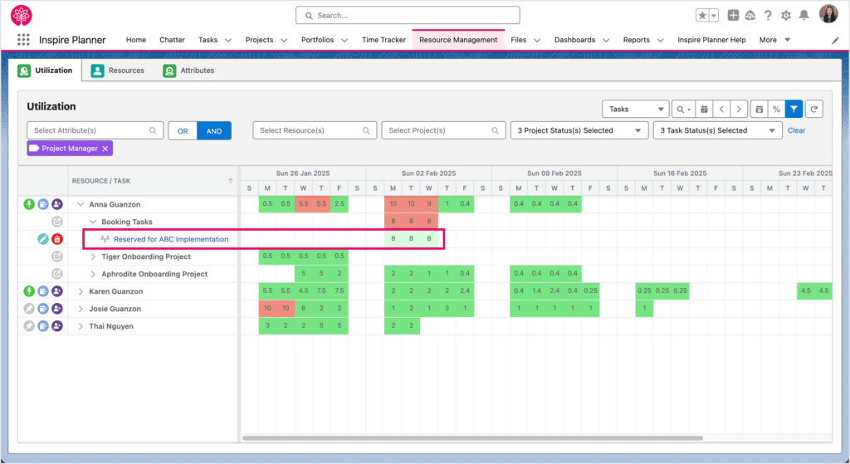Clear all utilization filters
850x464 pixels.
(x=796, y=130)
